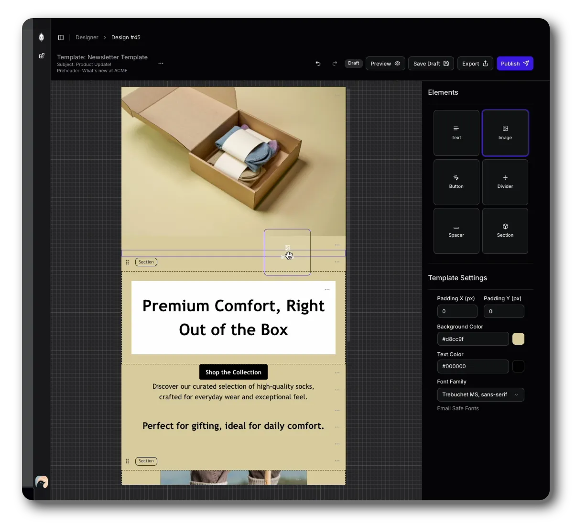Screen dimensions: 575x524
Task: Click the Save Draft button
Action: pos(431,64)
